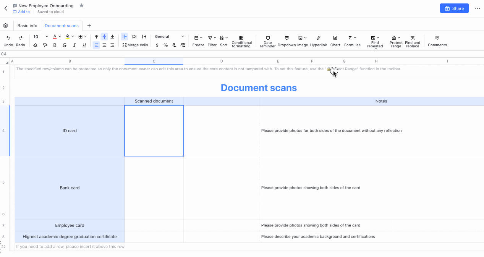Open the Comments panel
Image resolution: width=484 pixels, height=257 pixels.
pos(437,41)
